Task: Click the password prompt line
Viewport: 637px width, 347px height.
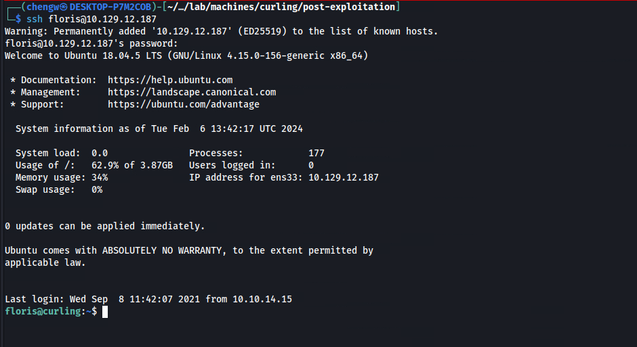Action: (x=91, y=43)
